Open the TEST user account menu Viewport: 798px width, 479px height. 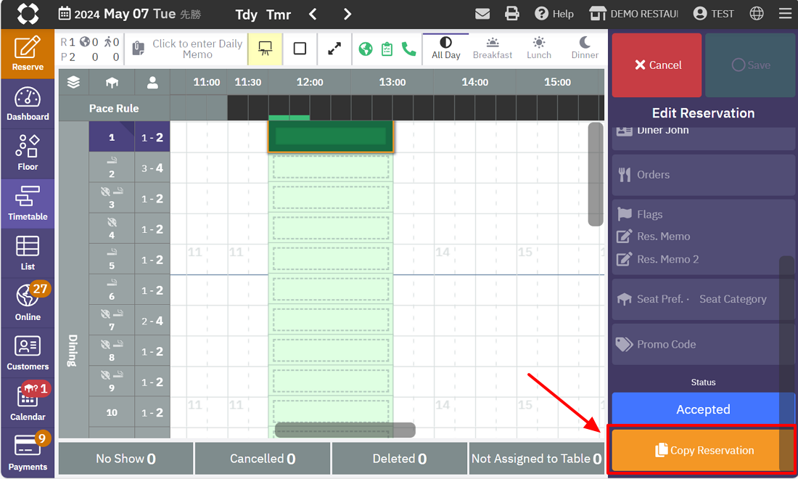(714, 14)
